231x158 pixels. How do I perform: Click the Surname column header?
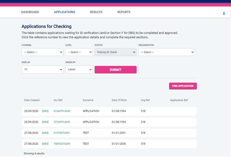(88, 100)
